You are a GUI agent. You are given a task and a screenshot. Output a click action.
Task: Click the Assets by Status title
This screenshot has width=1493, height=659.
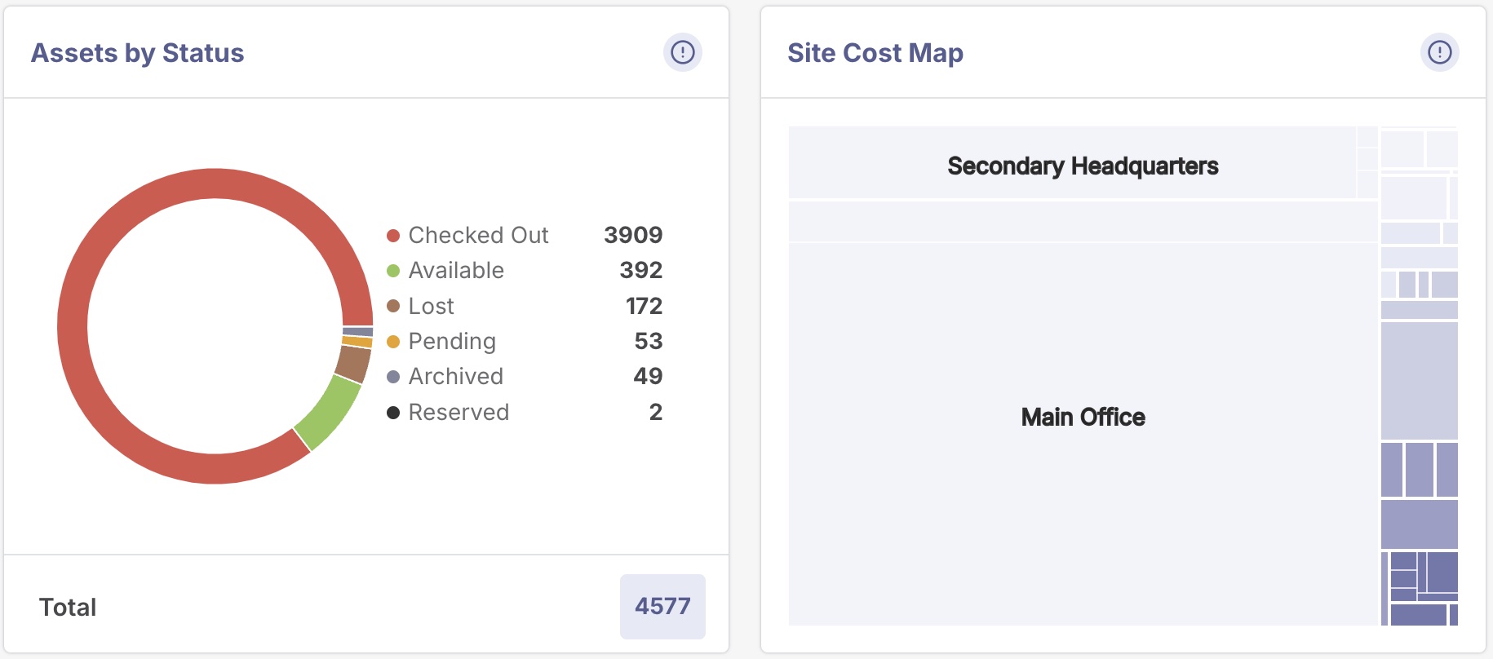tap(137, 53)
